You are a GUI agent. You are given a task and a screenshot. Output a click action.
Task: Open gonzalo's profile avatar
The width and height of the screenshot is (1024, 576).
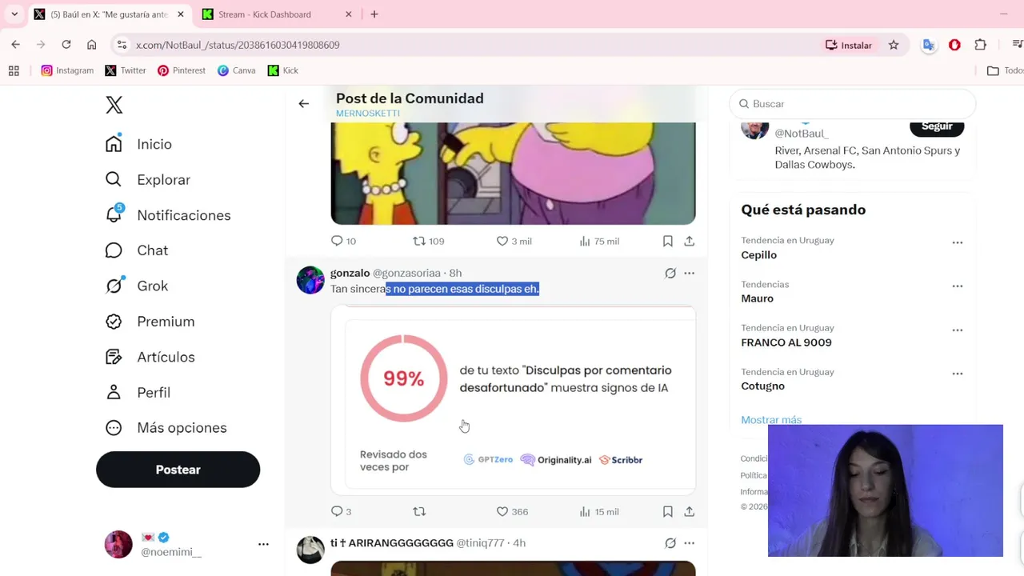[310, 280]
